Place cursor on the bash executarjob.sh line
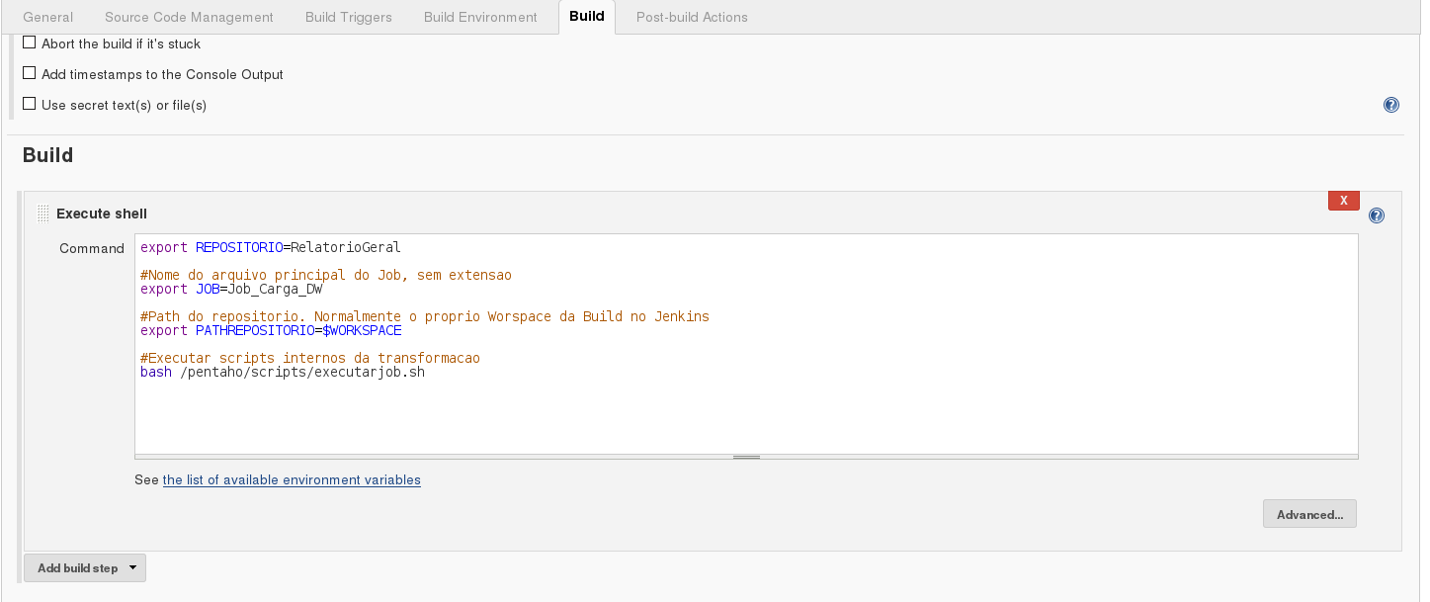 (x=283, y=373)
